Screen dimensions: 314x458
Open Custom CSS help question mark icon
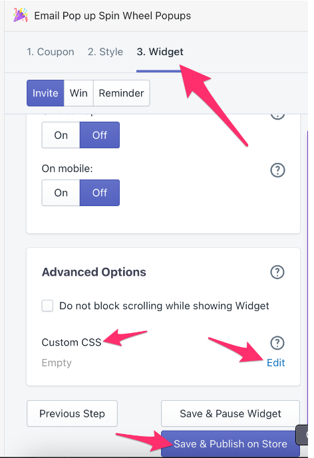[277, 342]
